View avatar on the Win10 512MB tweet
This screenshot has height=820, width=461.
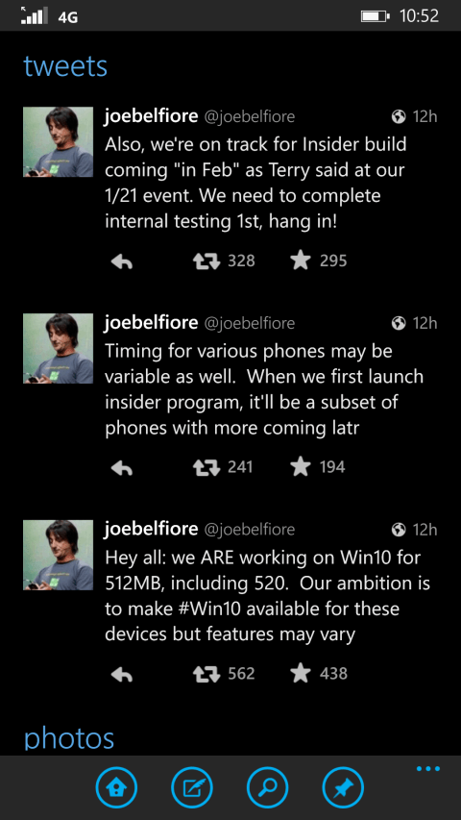coord(58,555)
